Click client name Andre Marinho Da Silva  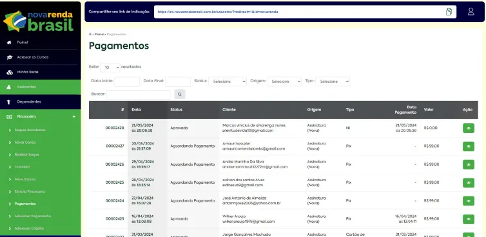click(243, 162)
